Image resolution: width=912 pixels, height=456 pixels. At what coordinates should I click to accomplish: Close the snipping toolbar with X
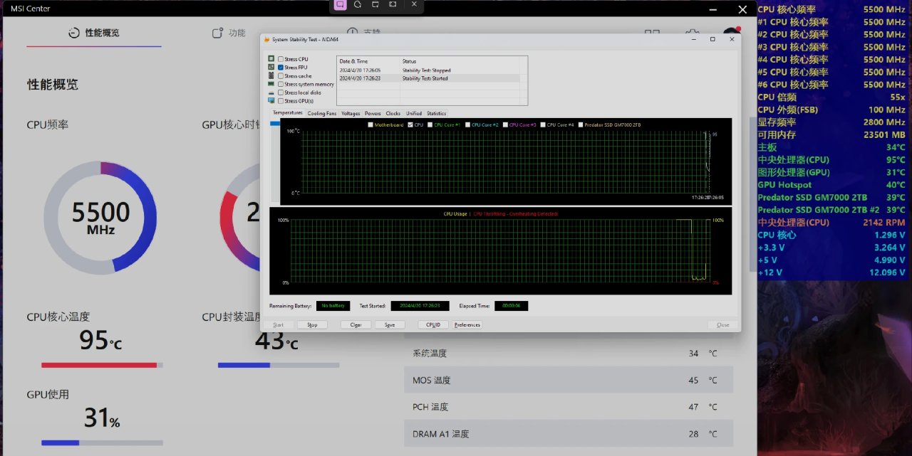(414, 4)
